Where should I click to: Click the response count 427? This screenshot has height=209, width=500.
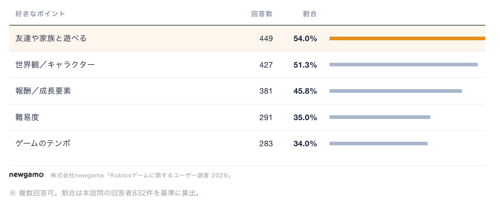point(266,65)
